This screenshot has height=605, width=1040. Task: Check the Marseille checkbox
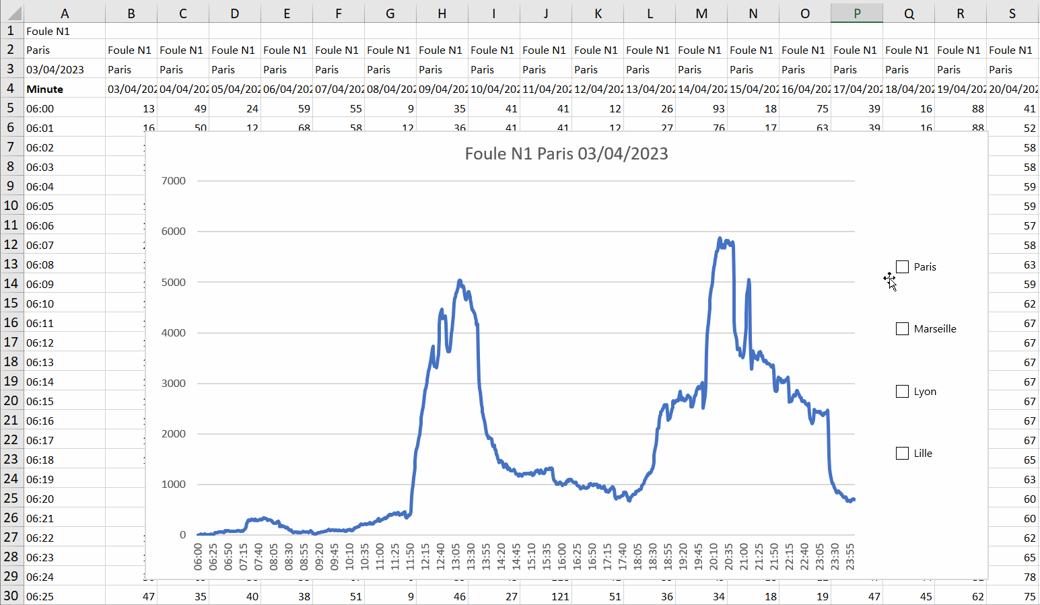(902, 329)
